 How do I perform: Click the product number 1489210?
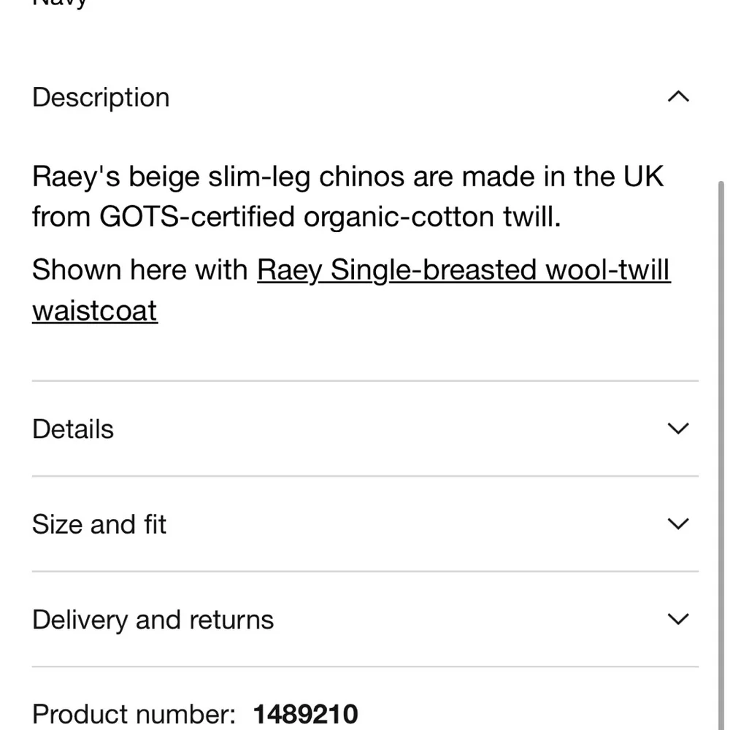coord(305,713)
